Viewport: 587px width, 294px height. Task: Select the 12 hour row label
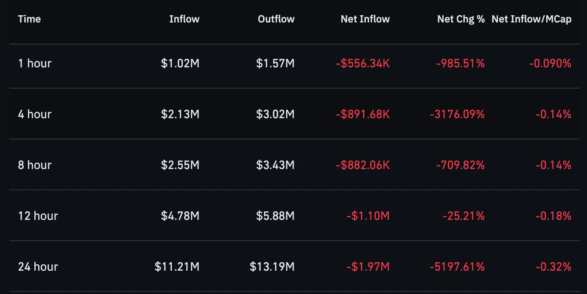[x=38, y=216]
